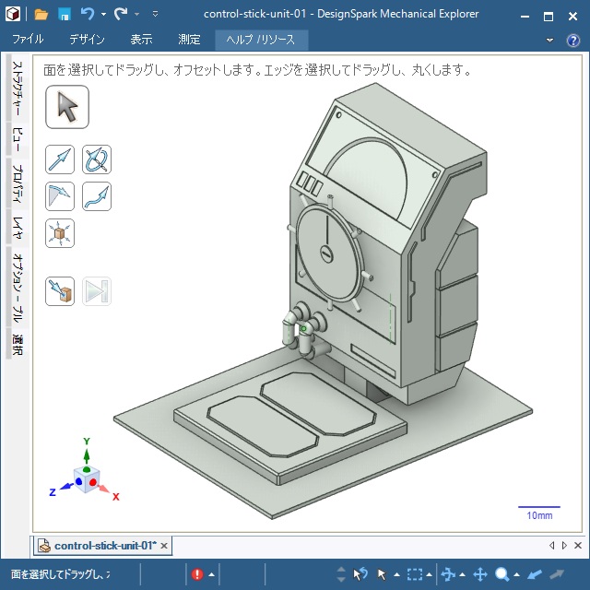
Task: Open the Zoom options dropdown in status bar
Action: [x=517, y=574]
